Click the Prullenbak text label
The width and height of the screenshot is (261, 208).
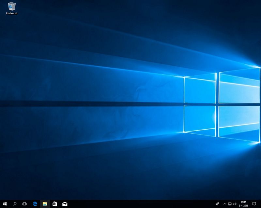[12, 14]
